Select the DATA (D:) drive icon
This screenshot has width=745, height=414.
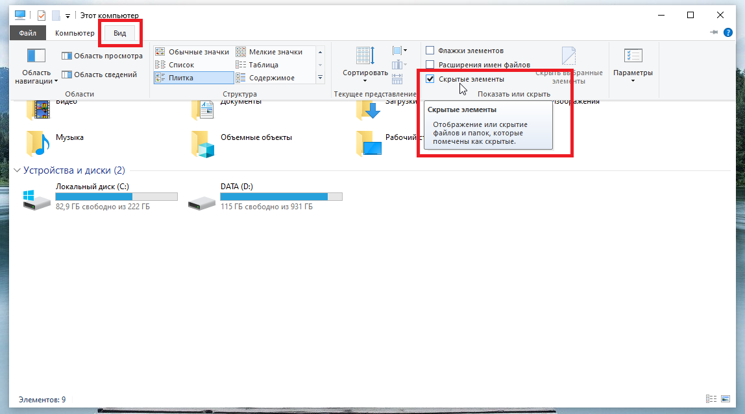pyautogui.click(x=201, y=203)
